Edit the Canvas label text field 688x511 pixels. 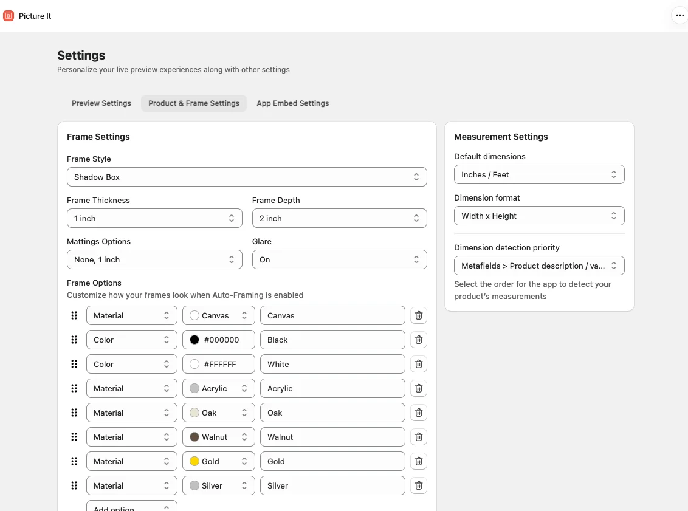[x=332, y=315]
